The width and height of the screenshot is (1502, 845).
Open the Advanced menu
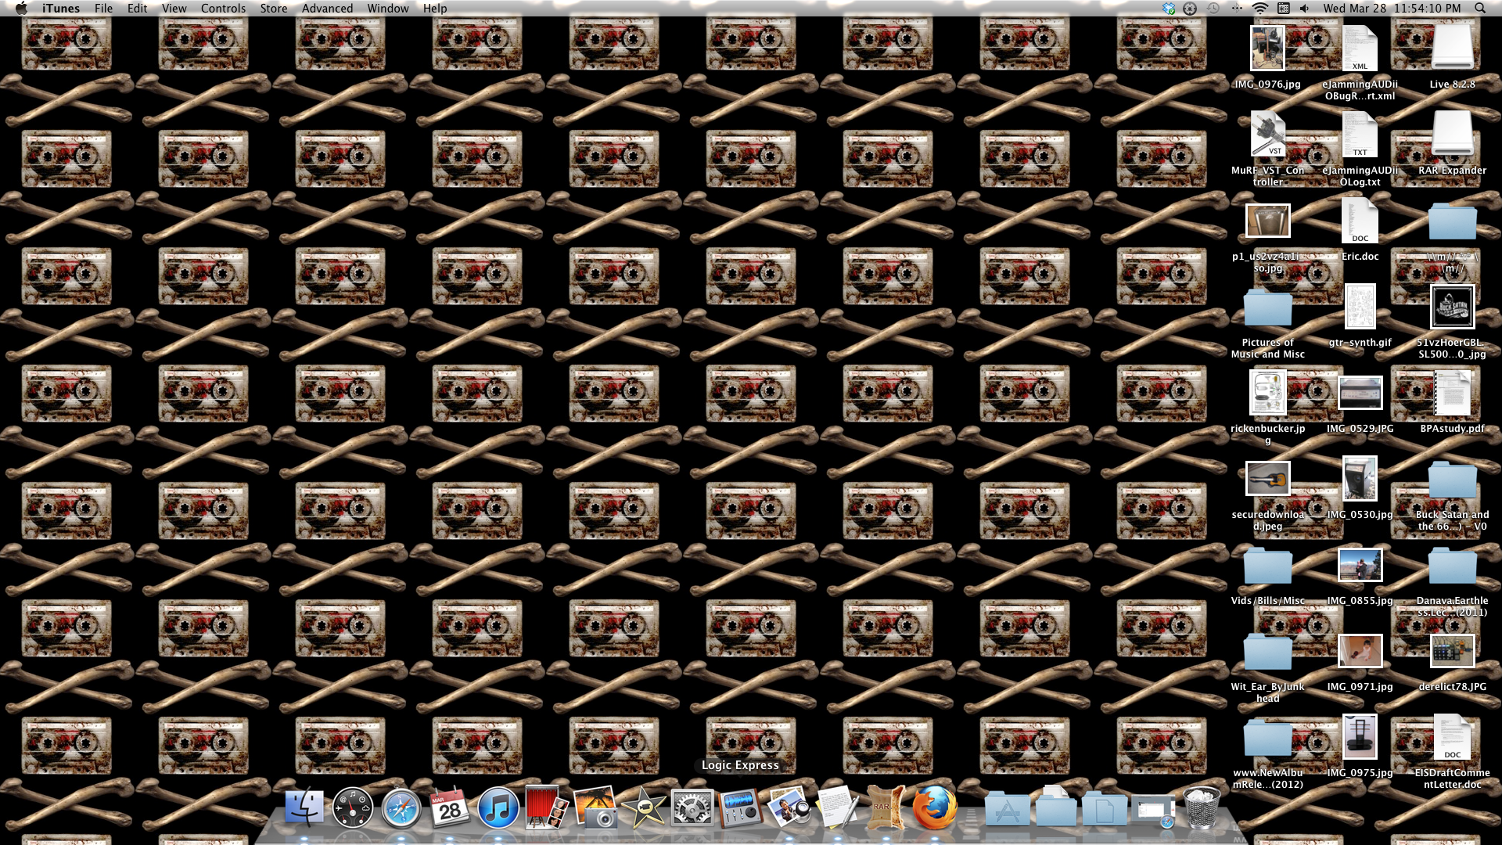click(327, 9)
